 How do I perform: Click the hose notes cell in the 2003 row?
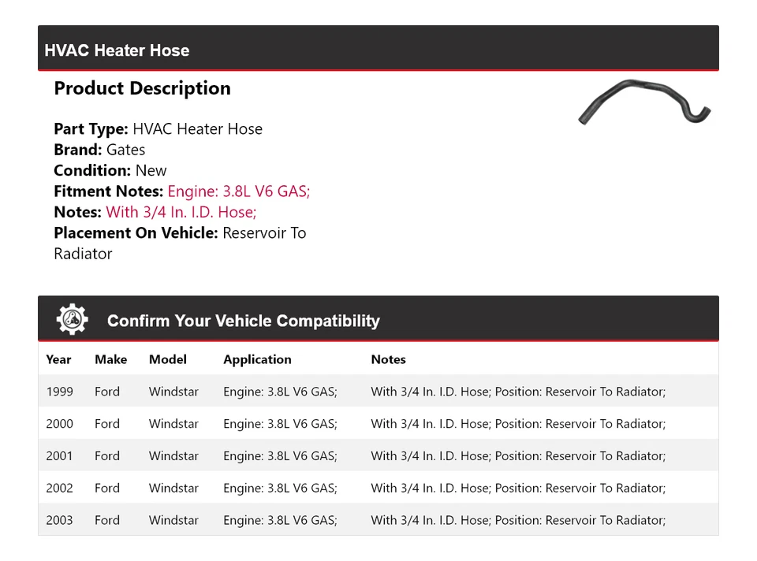518,521
